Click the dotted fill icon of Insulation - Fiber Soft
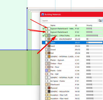 (46, 95)
